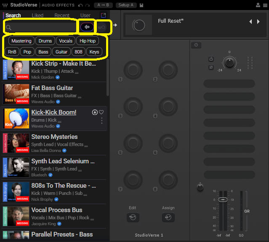Open the hamburger menu
Screen dimensions: 269x242
[x=265, y=5]
